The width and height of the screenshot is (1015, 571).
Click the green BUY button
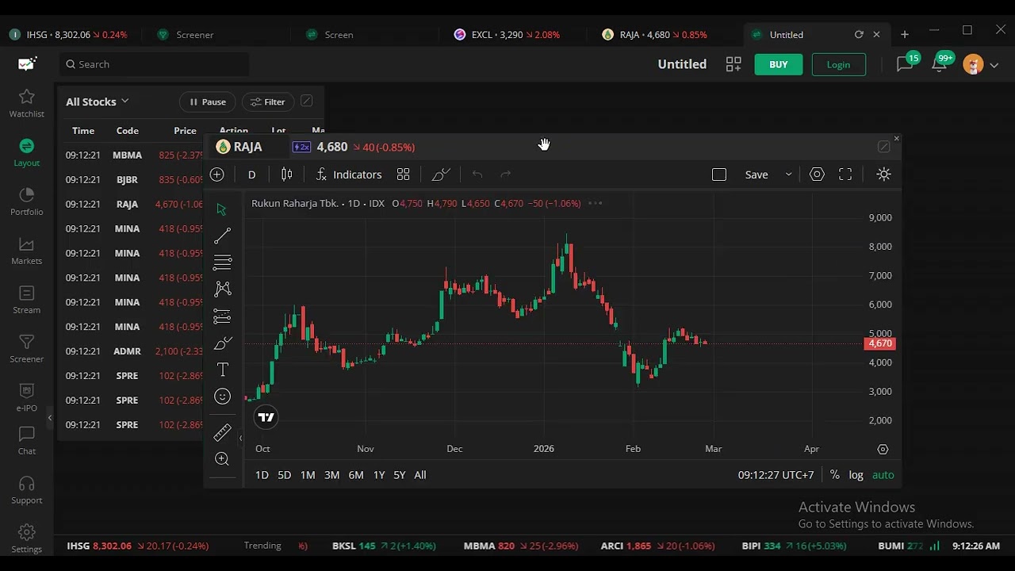click(778, 64)
